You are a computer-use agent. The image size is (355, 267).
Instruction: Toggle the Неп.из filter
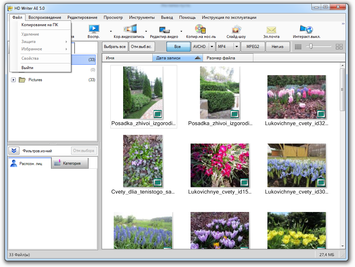coord(278,47)
